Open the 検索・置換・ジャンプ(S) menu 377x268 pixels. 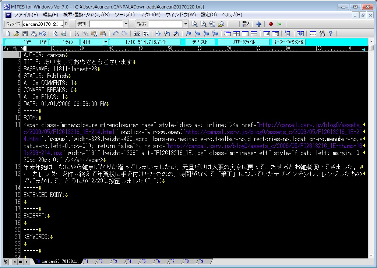pyautogui.click(x=86, y=15)
